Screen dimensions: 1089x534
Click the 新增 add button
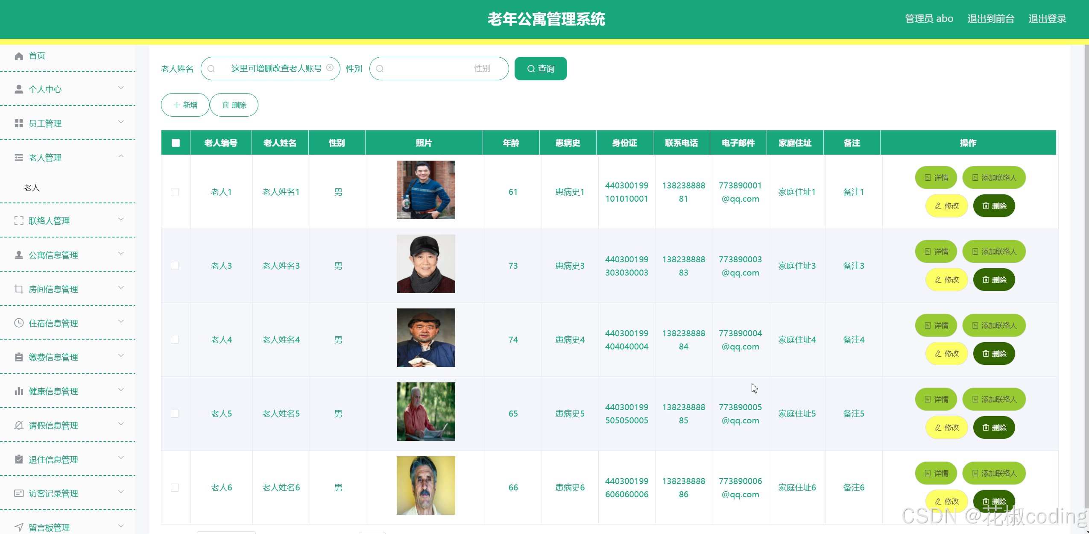tap(185, 105)
